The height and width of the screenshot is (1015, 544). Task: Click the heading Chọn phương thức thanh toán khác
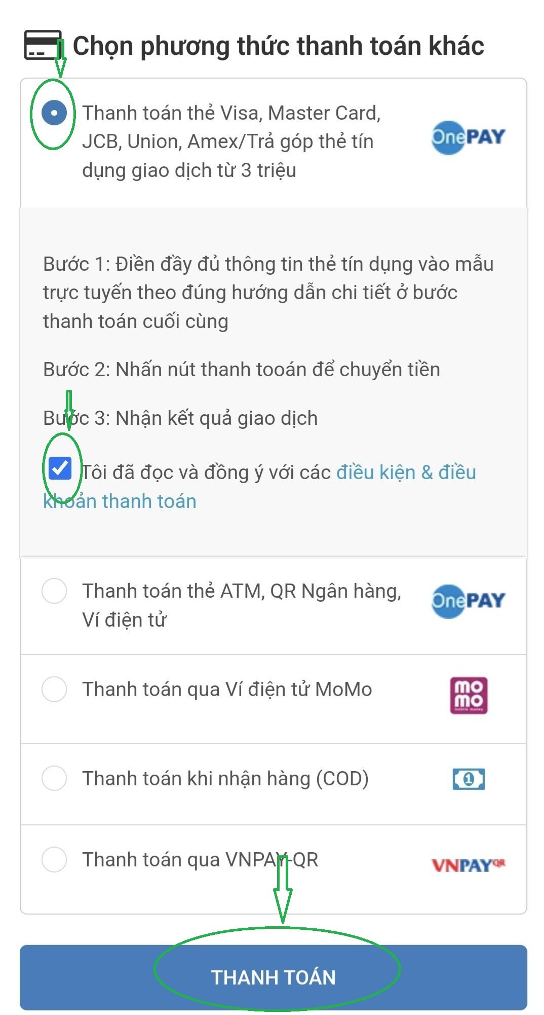[278, 46]
